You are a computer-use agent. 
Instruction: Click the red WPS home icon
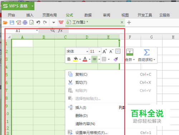click(61, 22)
